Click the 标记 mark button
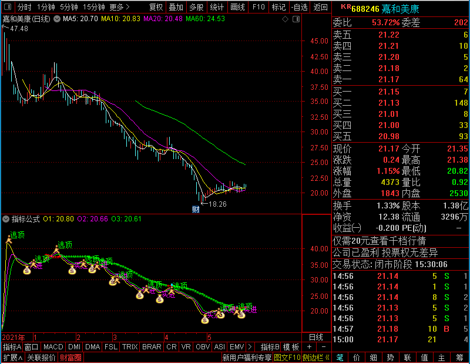 (278, 7)
